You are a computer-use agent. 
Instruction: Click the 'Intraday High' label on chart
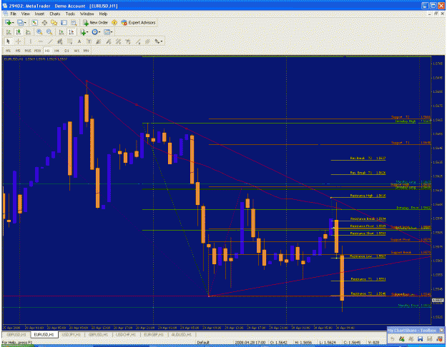[x=406, y=121]
